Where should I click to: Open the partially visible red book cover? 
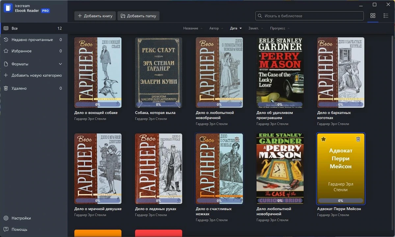[158, 233]
